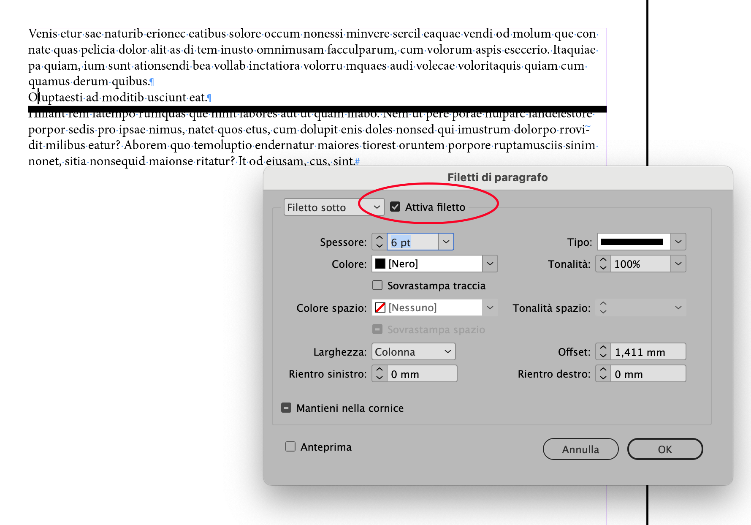
Task: Toggle Mantieni nella cornice setting
Action: pos(286,408)
